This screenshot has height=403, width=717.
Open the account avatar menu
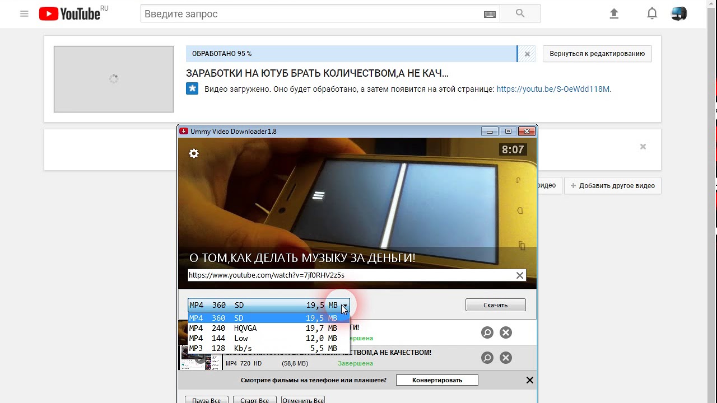coord(679,14)
